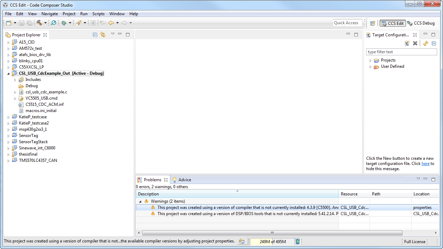Select the blinky_cpu01 project
The height and width of the screenshot is (249, 443).
pos(31,61)
